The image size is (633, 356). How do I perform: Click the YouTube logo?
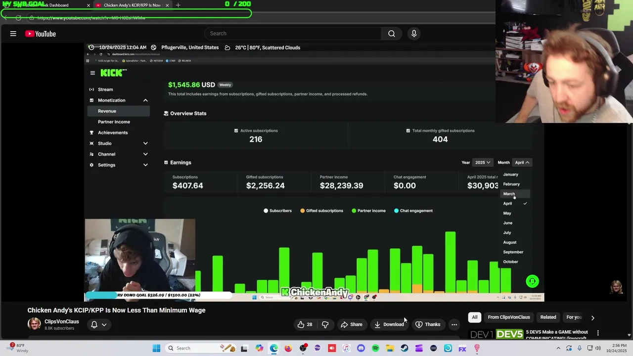[x=41, y=34]
